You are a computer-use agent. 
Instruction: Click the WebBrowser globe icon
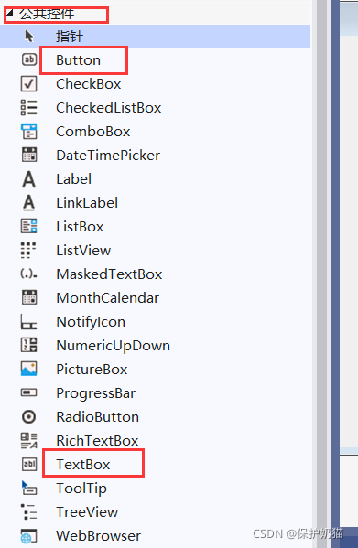click(28, 536)
